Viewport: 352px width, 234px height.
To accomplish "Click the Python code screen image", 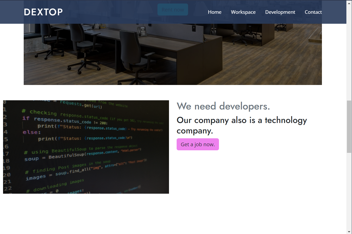I will click(86, 147).
